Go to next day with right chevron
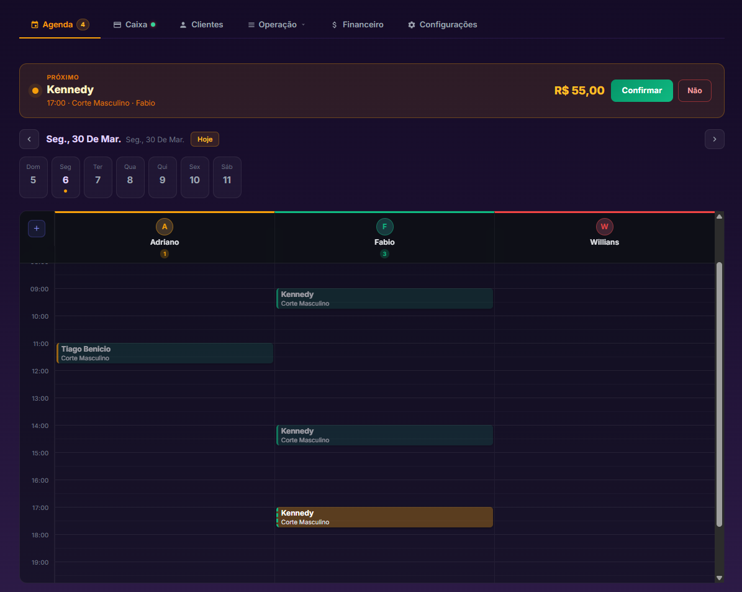Screen dimensions: 742x592 click(714, 139)
